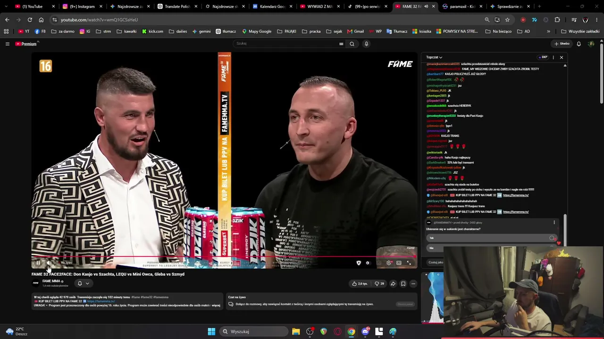The height and width of the screenshot is (339, 604).
Task: Open the FAME MMA channel avatar
Action: 35,283
